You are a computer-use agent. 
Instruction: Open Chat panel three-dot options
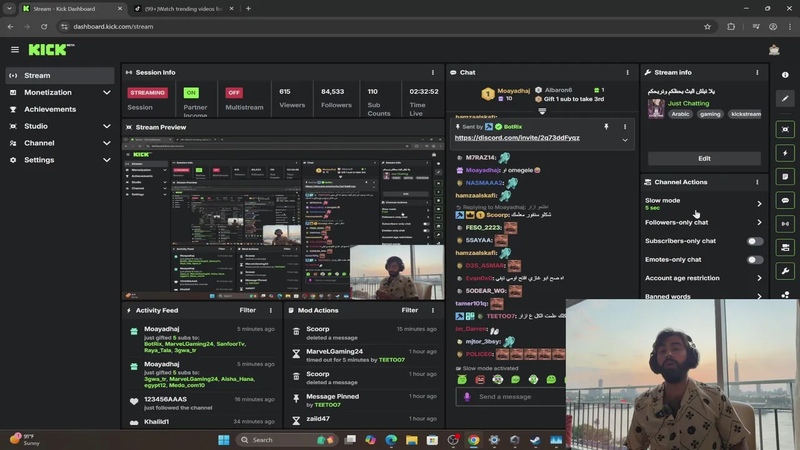point(627,72)
